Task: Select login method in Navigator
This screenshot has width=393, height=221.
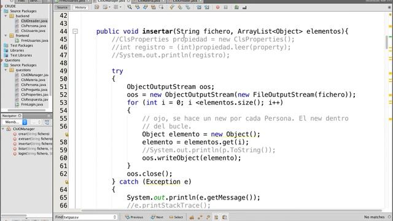Action: [33, 153]
